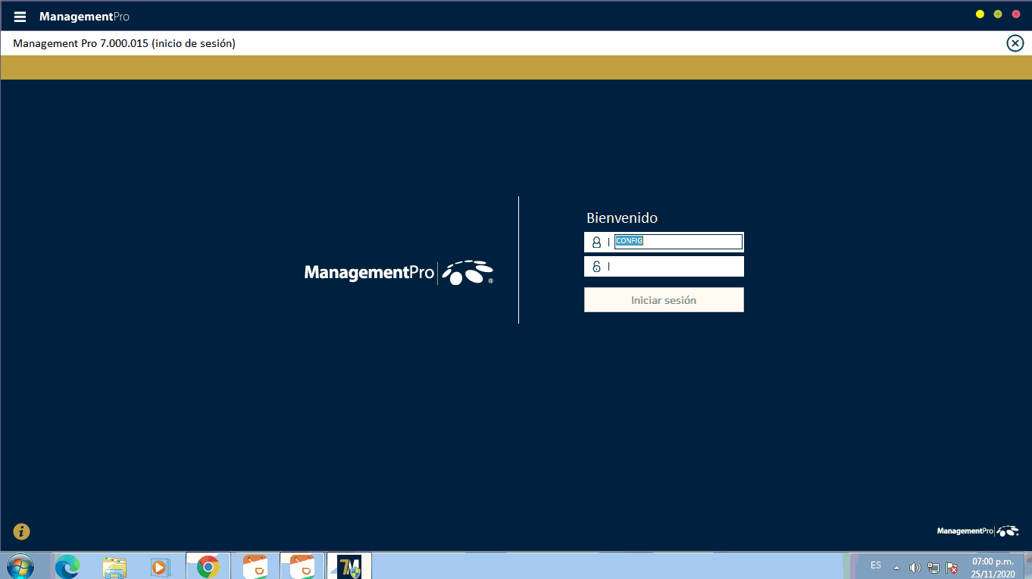Launch Microsoft Edge from the taskbar
Screen dimensions: 1032x579
67,566
